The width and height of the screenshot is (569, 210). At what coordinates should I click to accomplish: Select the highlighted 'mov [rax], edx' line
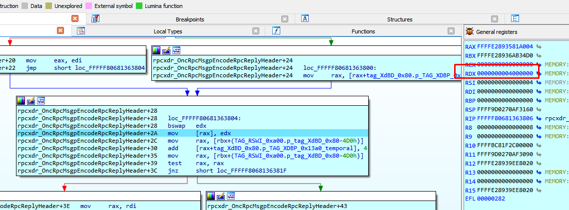click(192, 133)
